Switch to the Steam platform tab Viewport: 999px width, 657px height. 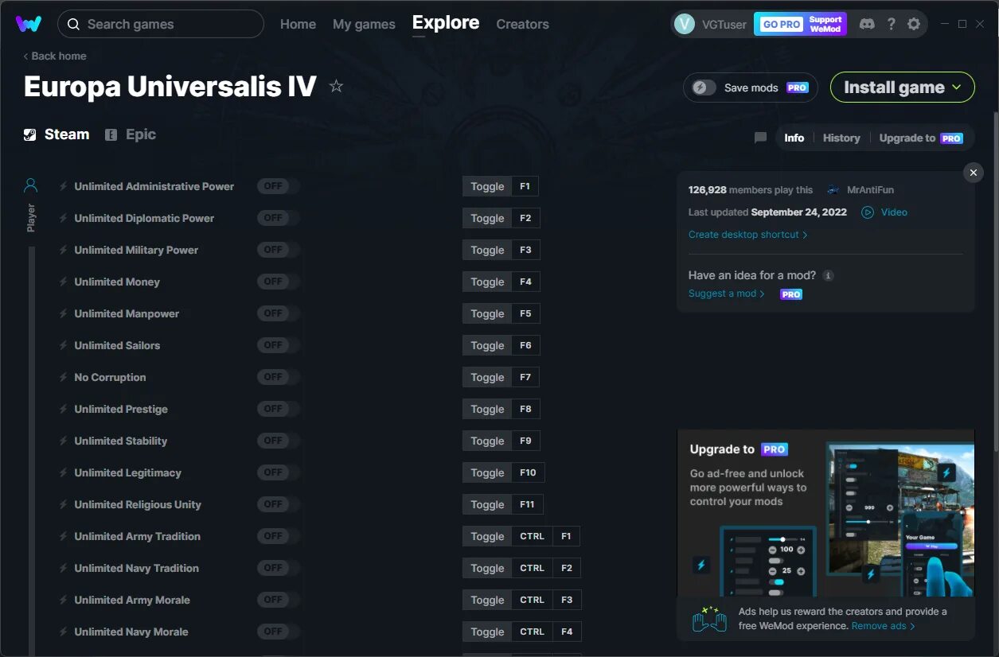57,134
